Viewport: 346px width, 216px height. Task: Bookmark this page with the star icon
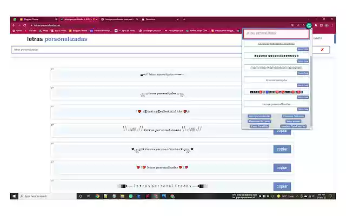click(303, 25)
